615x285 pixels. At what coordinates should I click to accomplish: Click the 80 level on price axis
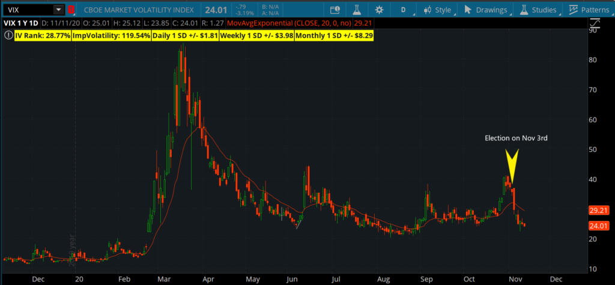click(592, 59)
